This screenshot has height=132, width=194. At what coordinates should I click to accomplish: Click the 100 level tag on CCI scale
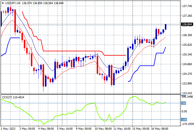[183, 103]
